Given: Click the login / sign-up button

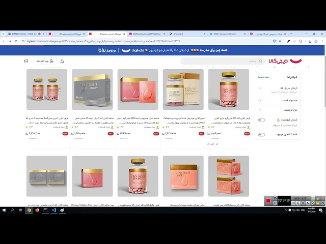Looking at the screenshot, I should [45, 61].
